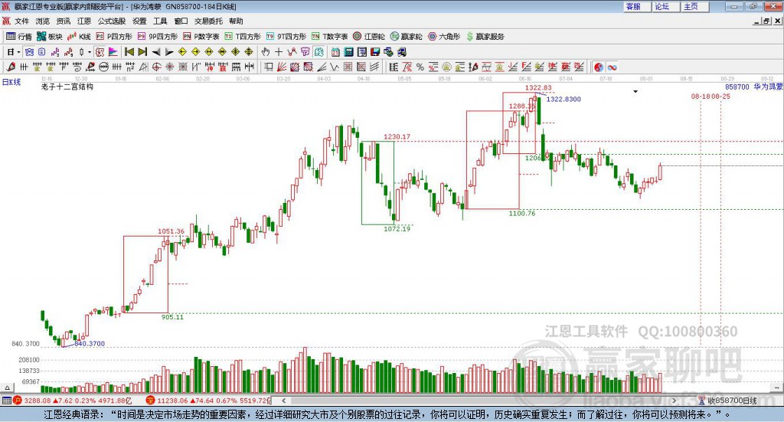Open the 板块 sector view
This screenshot has height=422, width=784.
pyautogui.click(x=50, y=37)
